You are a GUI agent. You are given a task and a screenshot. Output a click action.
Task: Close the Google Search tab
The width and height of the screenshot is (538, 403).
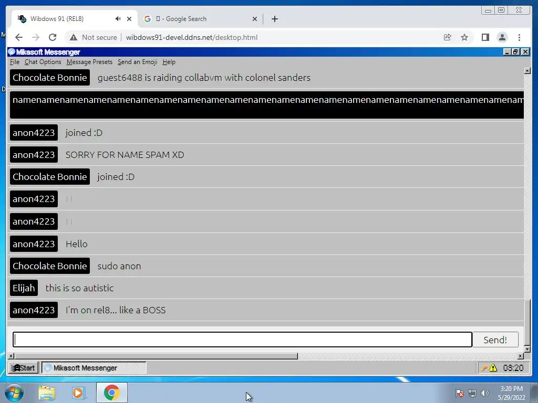[255, 19]
